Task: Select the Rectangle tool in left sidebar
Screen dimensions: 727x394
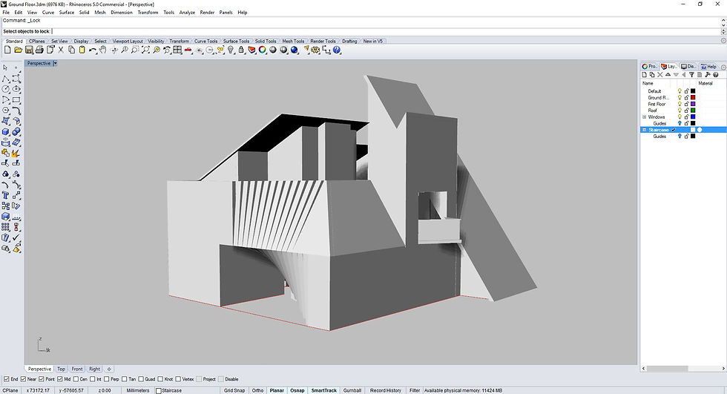Action: (x=16, y=99)
